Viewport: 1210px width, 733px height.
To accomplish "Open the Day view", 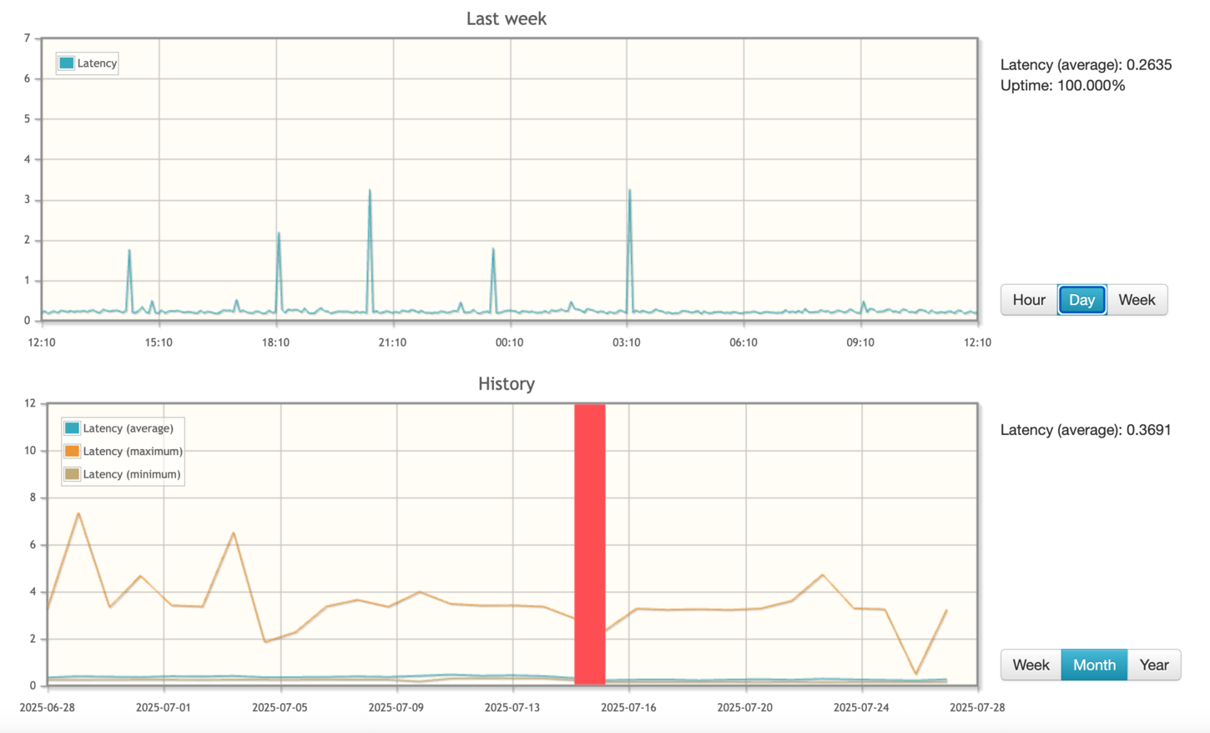I will click(1082, 300).
